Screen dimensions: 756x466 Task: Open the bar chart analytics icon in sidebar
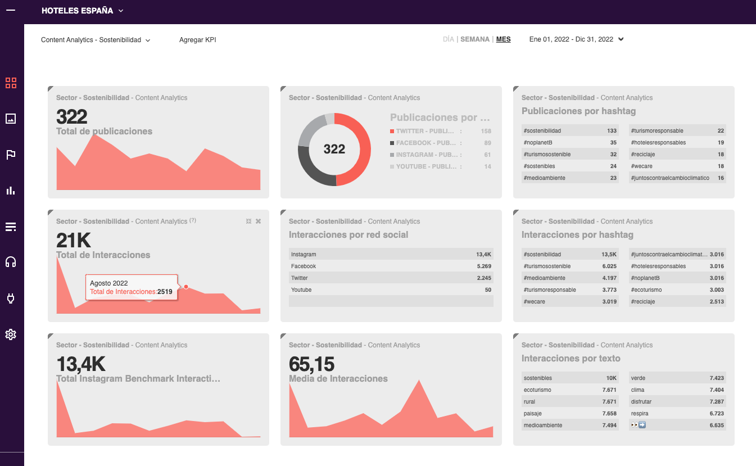point(11,190)
